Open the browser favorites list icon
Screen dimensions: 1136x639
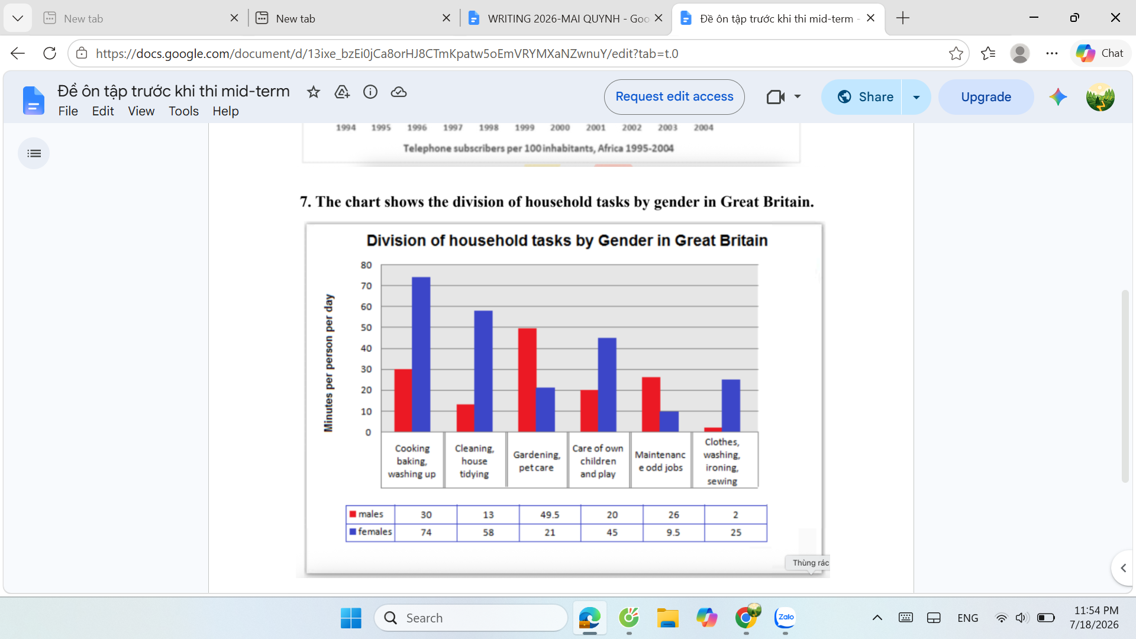pos(988,53)
